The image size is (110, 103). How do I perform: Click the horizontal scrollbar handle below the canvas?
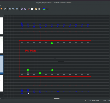(57, 99)
